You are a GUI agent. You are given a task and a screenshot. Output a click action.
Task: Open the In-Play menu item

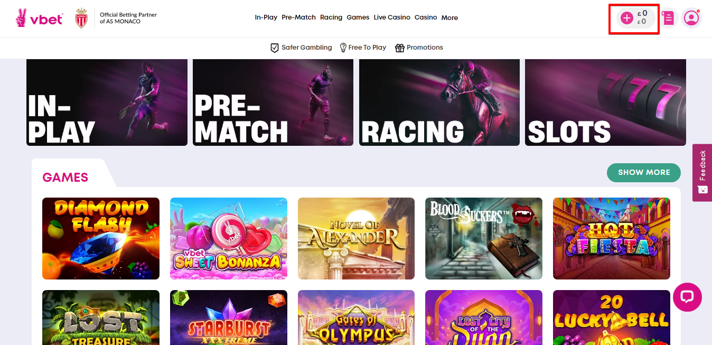coord(266,17)
